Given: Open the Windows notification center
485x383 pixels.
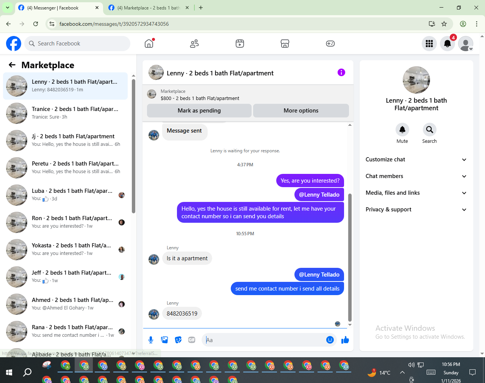Looking at the screenshot, I should [x=472, y=372].
